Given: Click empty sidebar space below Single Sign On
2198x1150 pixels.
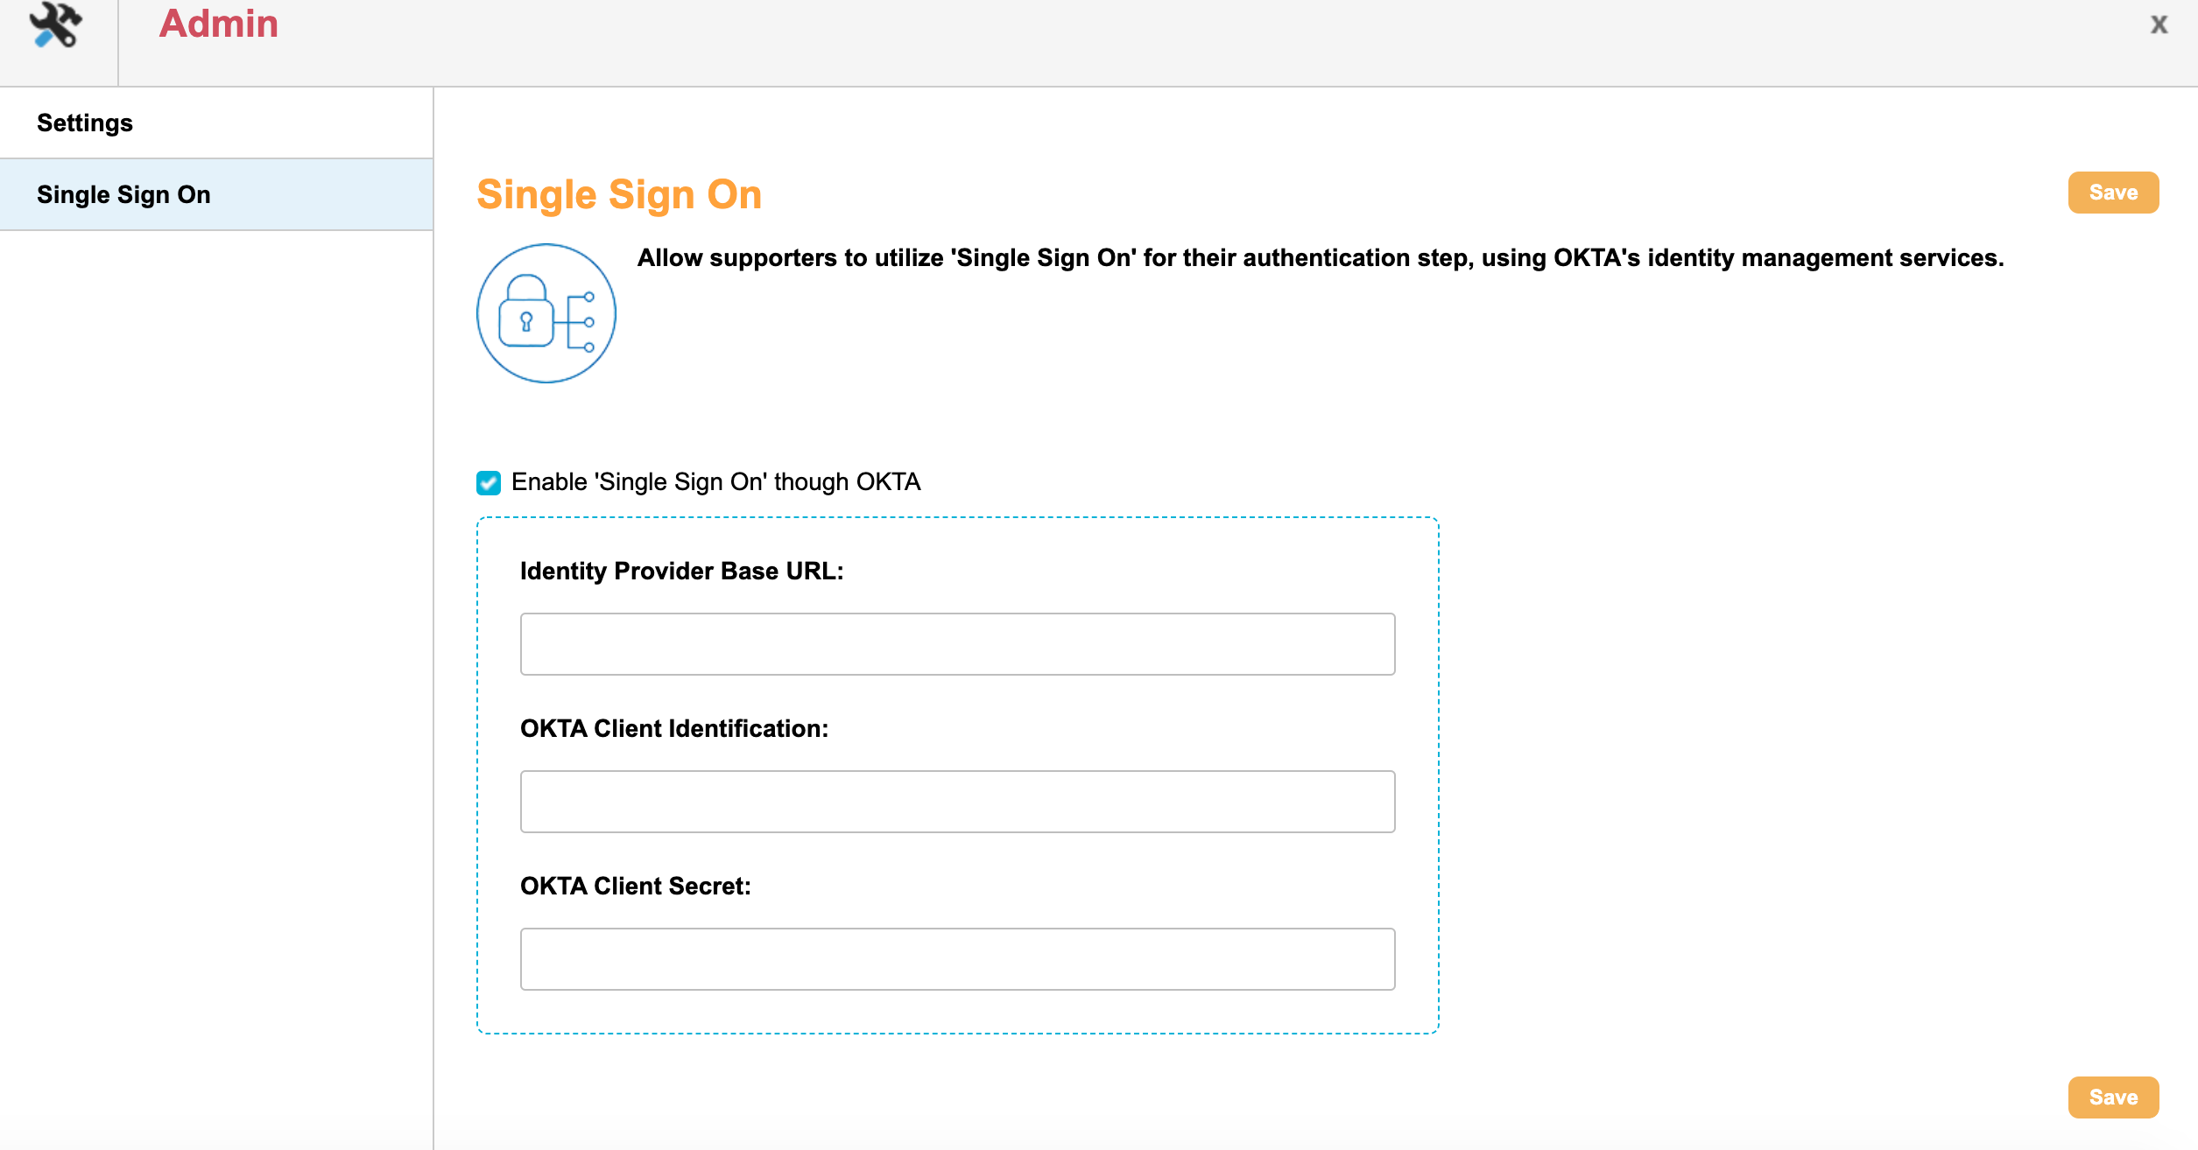Looking at the screenshot, I should 216,613.
